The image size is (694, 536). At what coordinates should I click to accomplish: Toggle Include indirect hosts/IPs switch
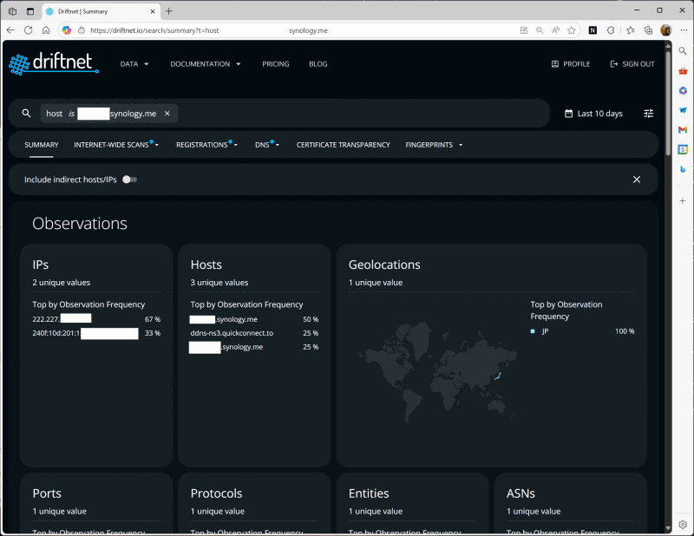[129, 180]
